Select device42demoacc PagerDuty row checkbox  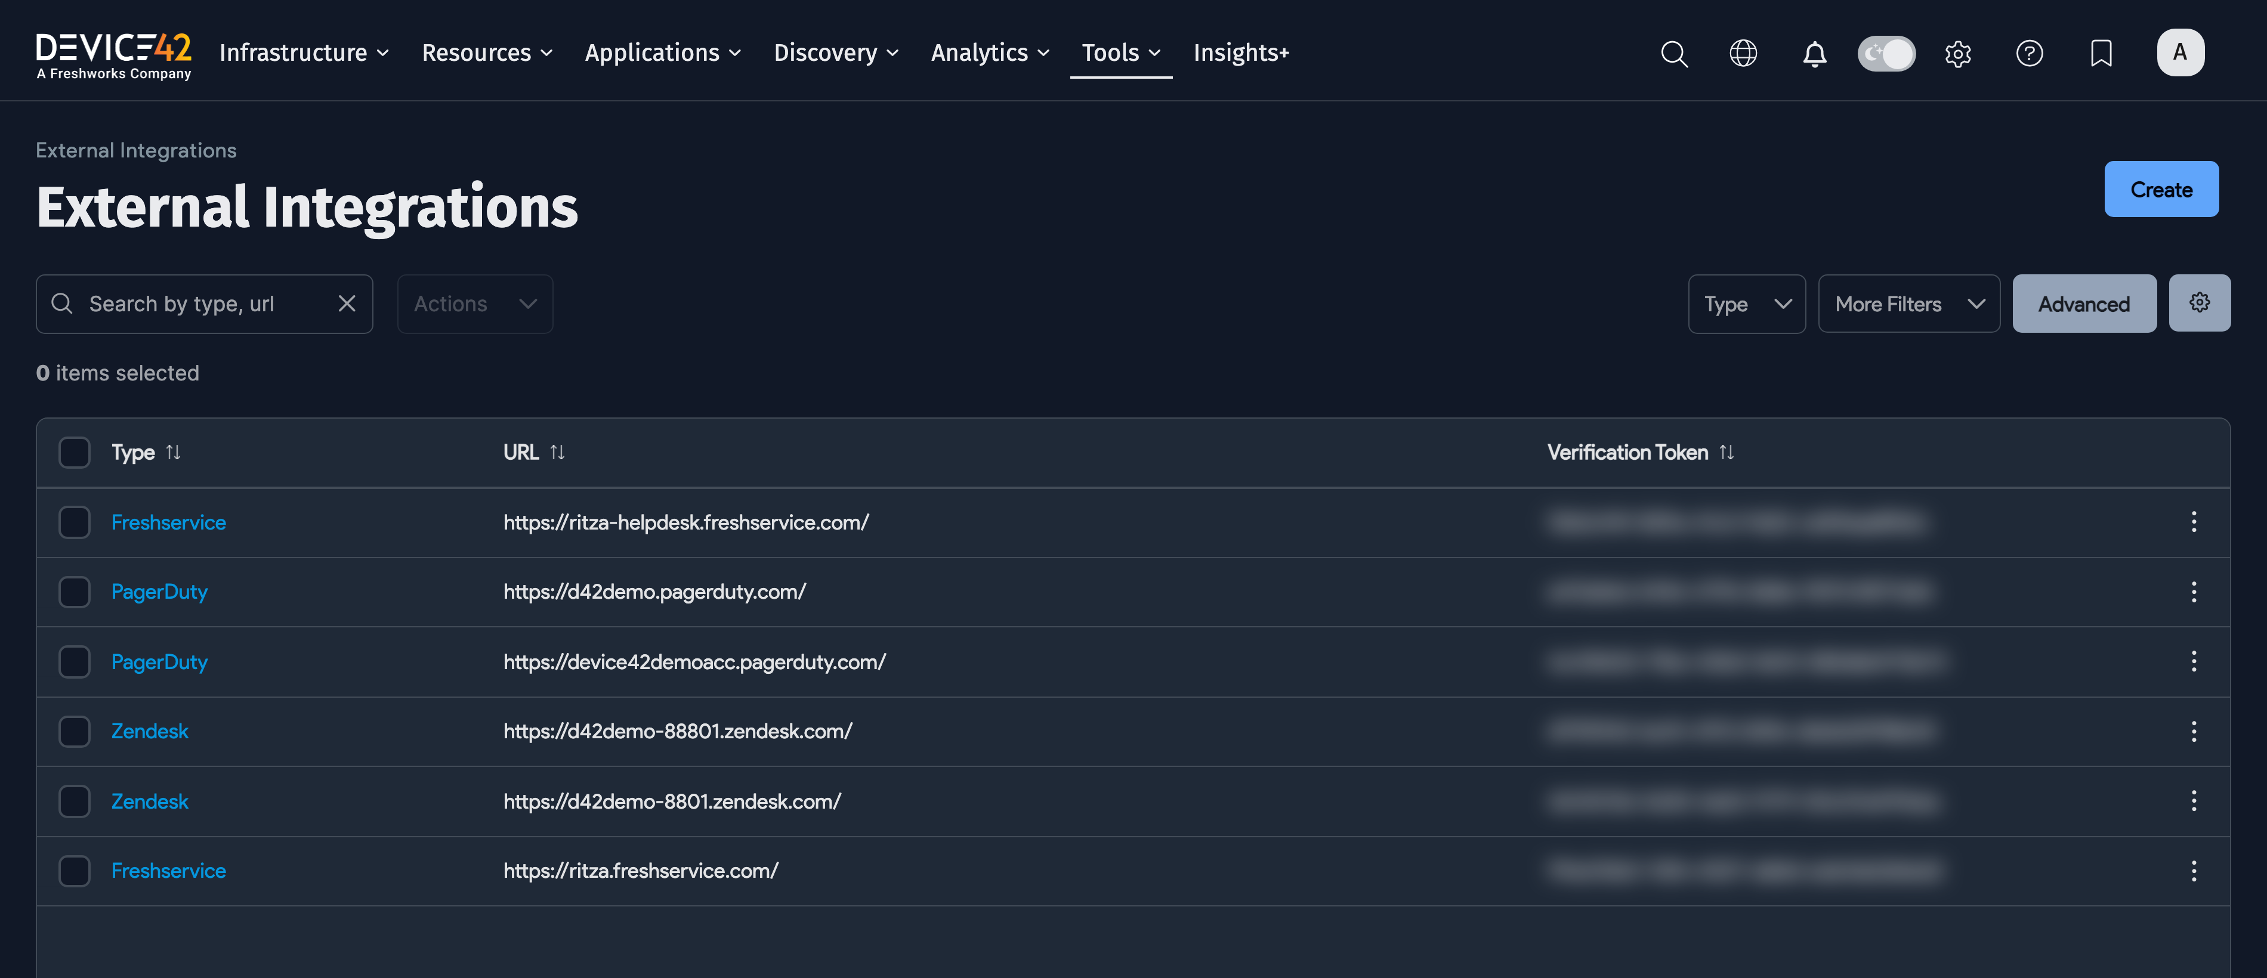click(x=74, y=661)
